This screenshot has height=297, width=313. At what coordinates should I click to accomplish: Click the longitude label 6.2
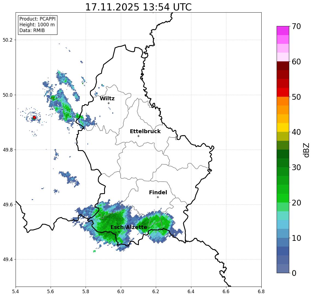(x=156, y=292)
